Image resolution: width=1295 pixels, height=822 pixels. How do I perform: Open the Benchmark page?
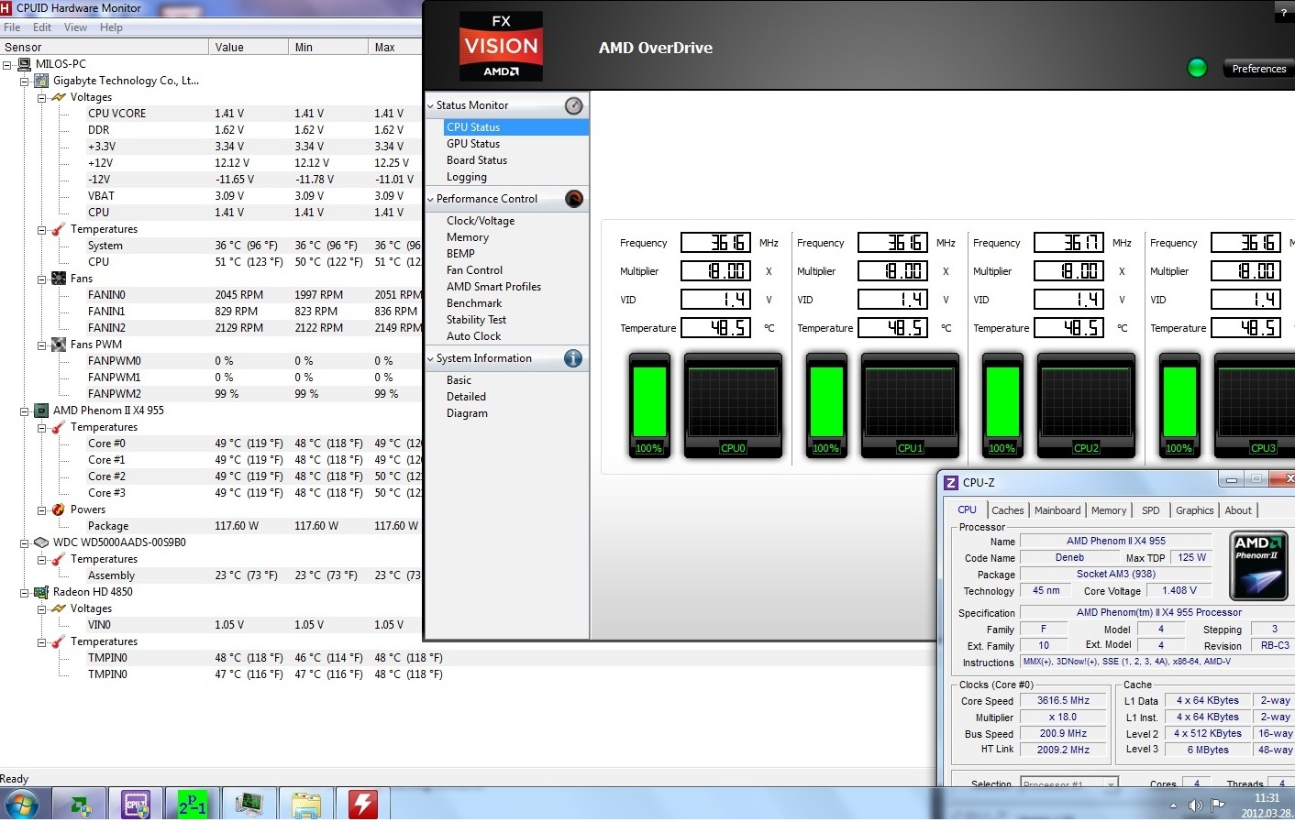[474, 303]
